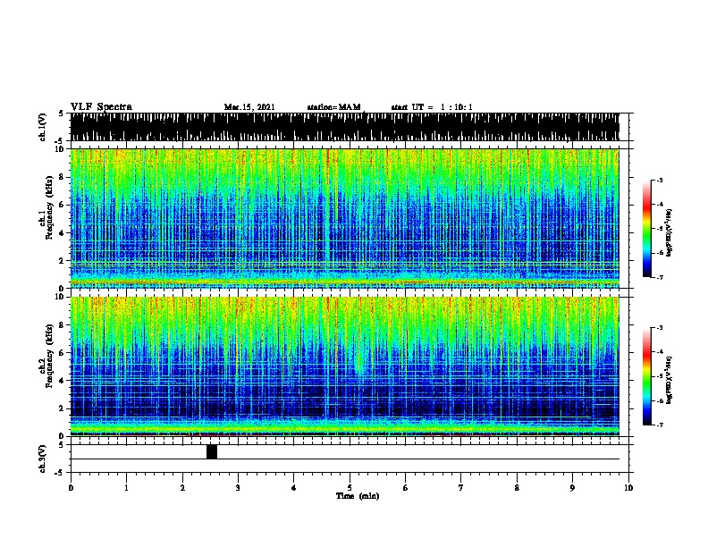Select the 'ch.2 Frequency (kHz)' axis label

coord(46,356)
